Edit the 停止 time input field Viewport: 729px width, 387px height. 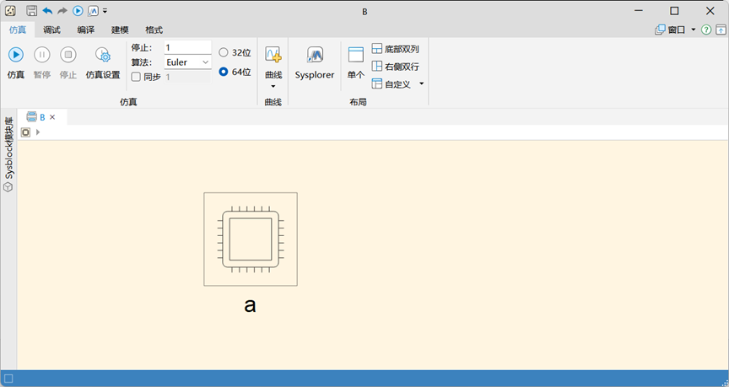(x=188, y=47)
